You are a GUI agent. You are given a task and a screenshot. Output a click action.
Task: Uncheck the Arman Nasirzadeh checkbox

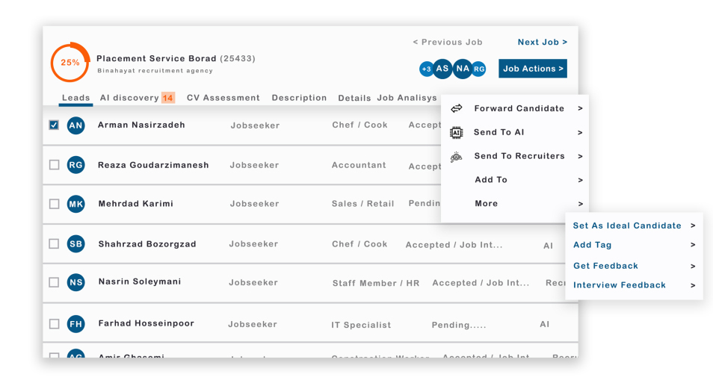point(54,125)
